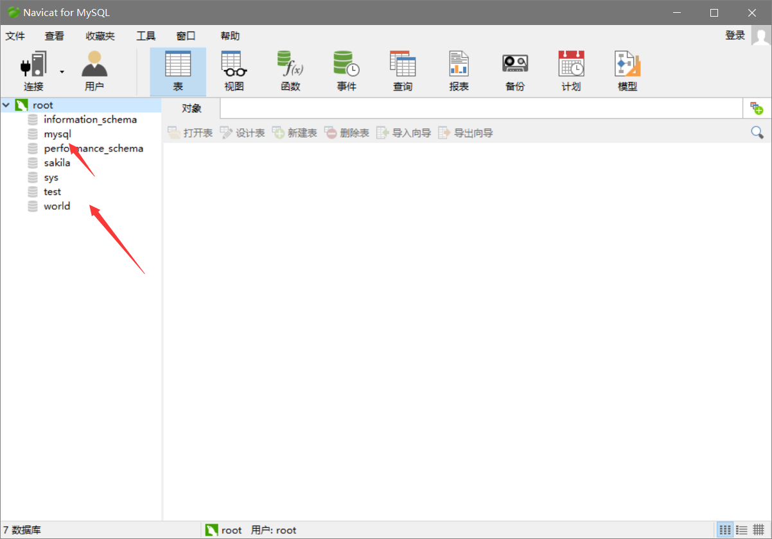Select the 表 (Table) toolbar icon
Image resolution: width=772 pixels, height=539 pixels.
(178, 71)
